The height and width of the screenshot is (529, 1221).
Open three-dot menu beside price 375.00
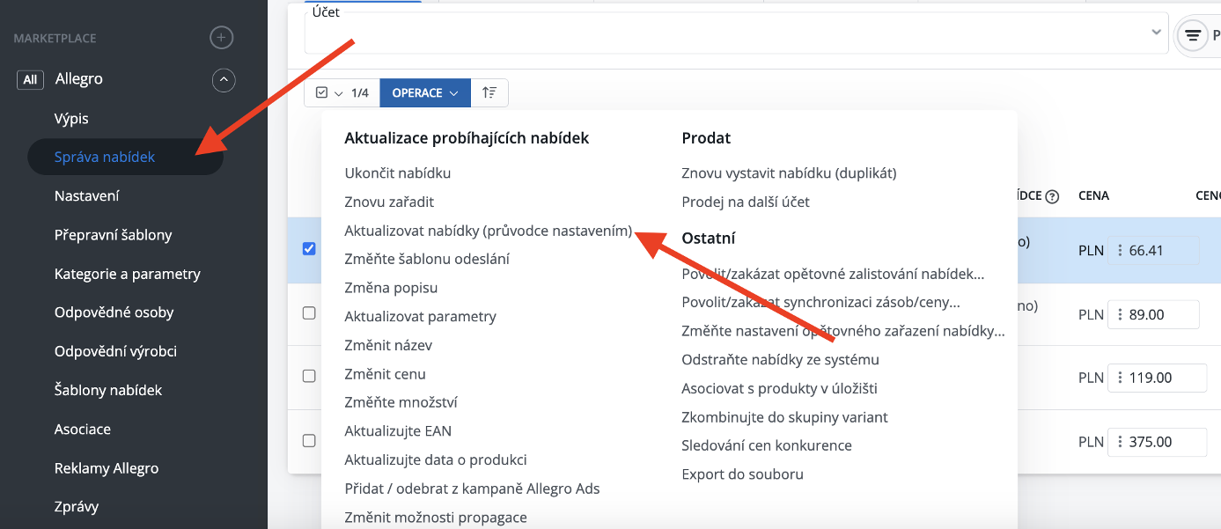(x=1120, y=442)
